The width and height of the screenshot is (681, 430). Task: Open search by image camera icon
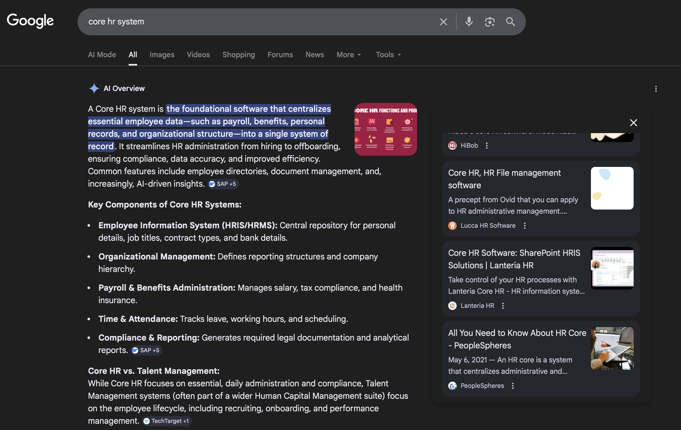click(490, 22)
